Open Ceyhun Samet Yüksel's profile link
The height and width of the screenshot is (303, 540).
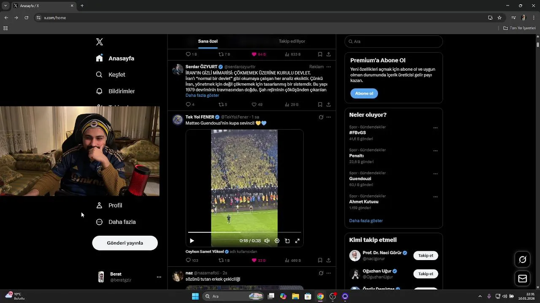[x=205, y=252]
